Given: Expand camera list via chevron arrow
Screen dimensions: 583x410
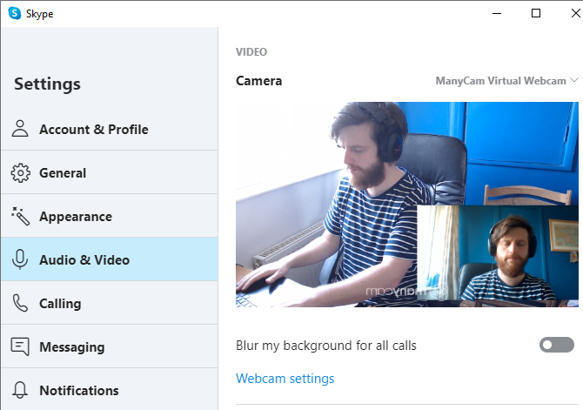Looking at the screenshot, I should [x=573, y=81].
